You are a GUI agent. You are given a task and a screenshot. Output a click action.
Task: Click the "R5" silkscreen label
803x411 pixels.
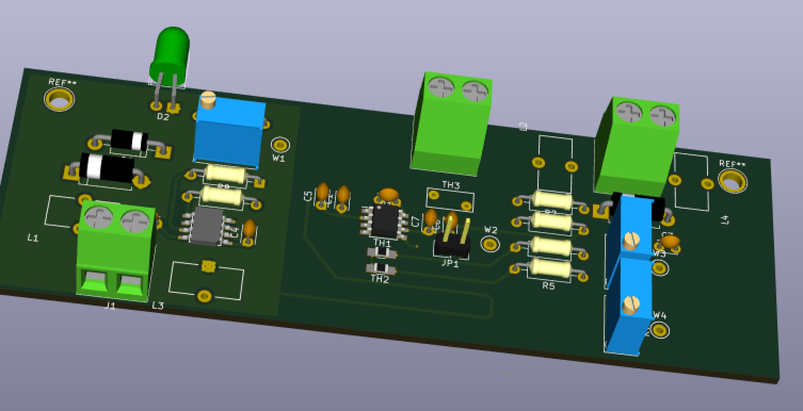click(x=549, y=286)
